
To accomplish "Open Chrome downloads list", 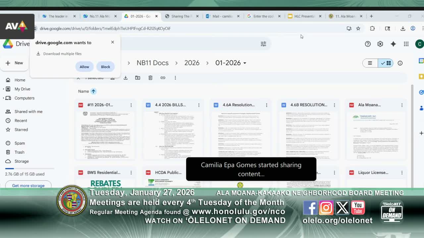I will pyautogui.click(x=403, y=28).
